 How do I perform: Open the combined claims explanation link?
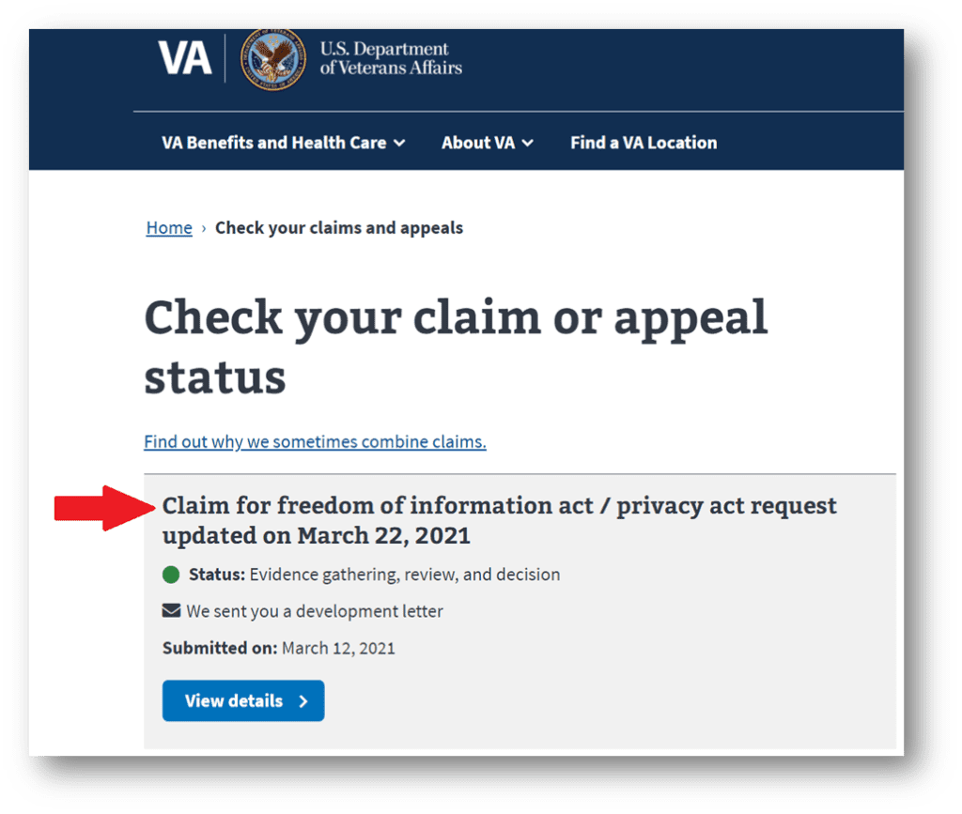click(315, 441)
